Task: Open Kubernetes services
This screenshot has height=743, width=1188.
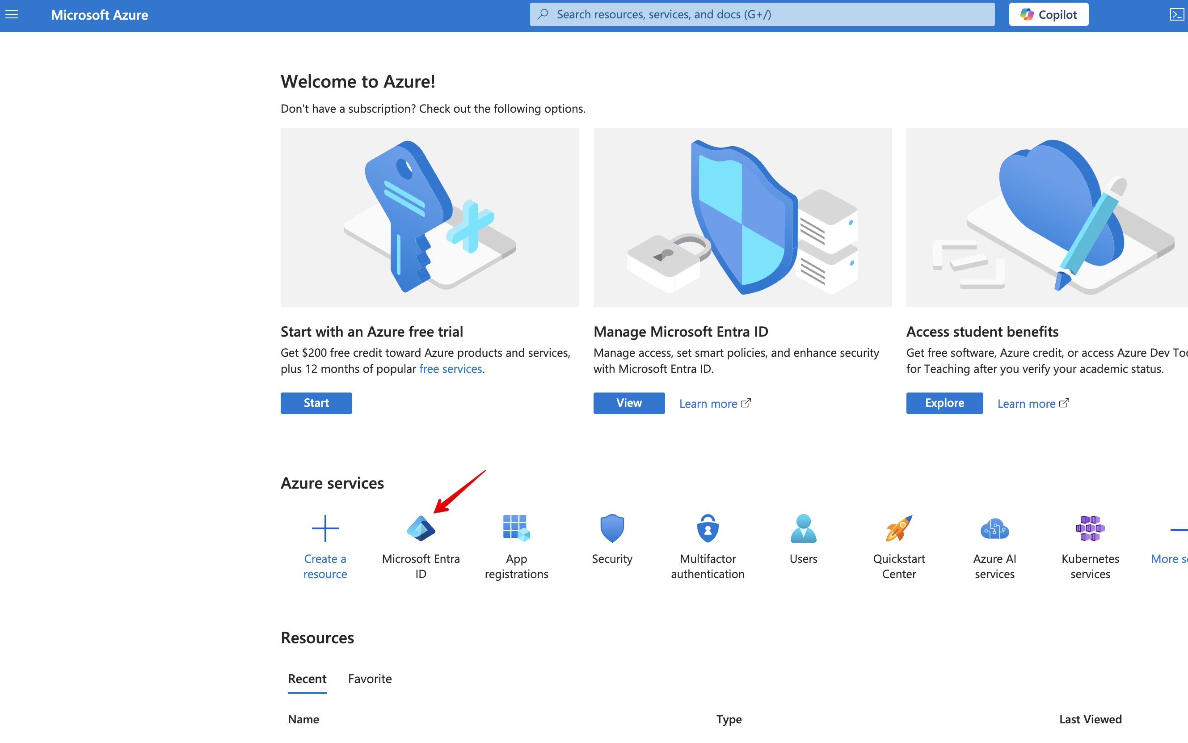Action: [x=1090, y=547]
